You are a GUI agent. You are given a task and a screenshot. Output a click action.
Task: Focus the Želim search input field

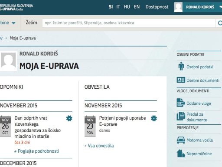[129, 23]
